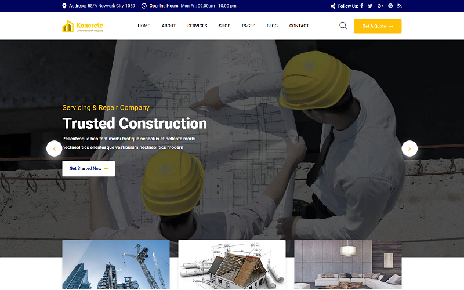Open the Home menu
Screen dimensions: 464x290
[144, 26]
